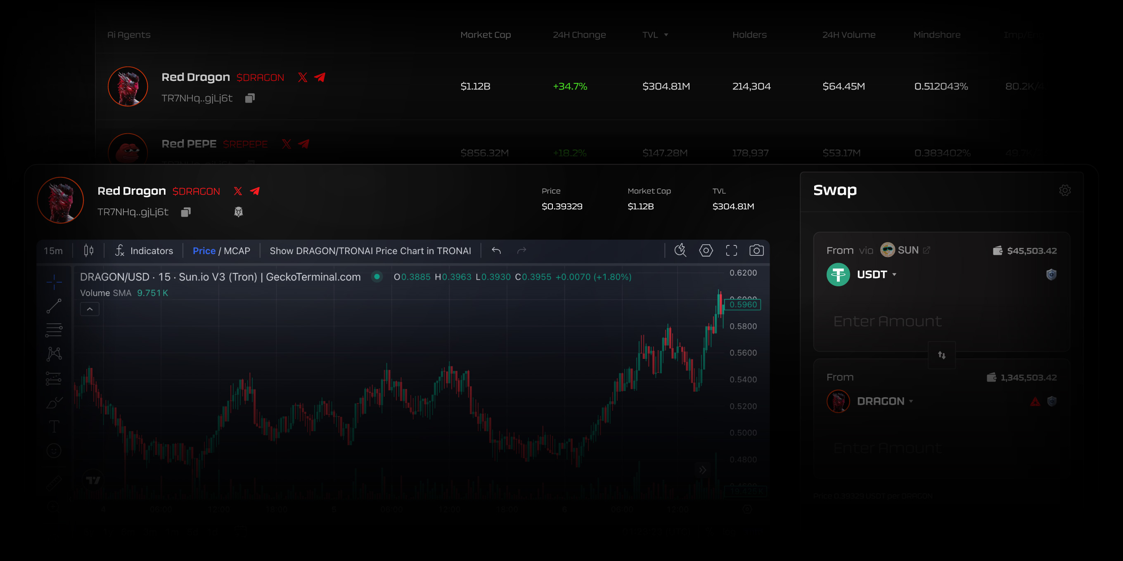Screen dimensions: 1123x561
Task: Open the USDT token dropdown
Action: (876, 274)
